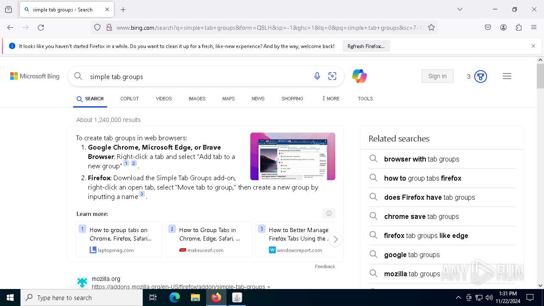Edit the simple tab groups search query
544x306 pixels.
coord(195,76)
